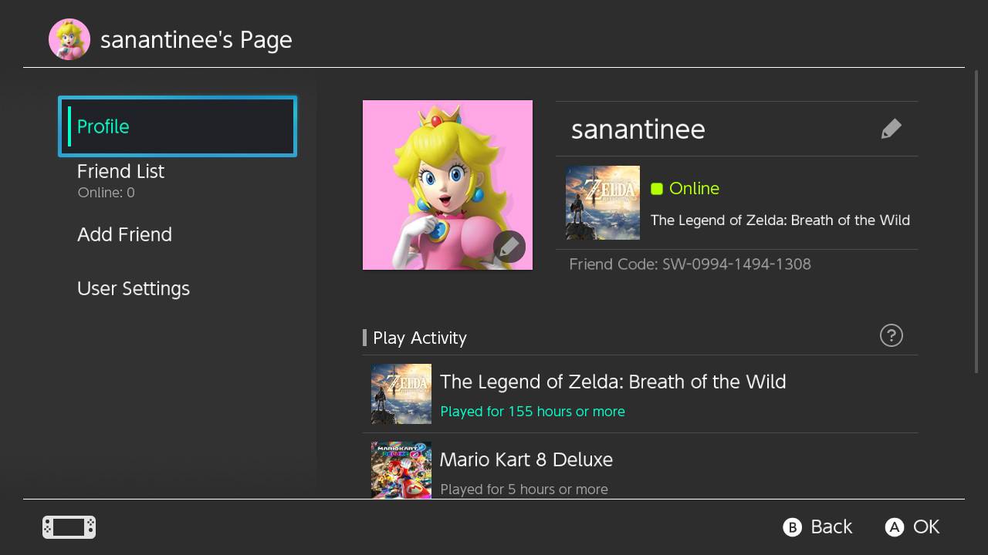Click the 'Played for 5 hours or more' text
Viewport: 988px width, 555px height.
click(524, 489)
